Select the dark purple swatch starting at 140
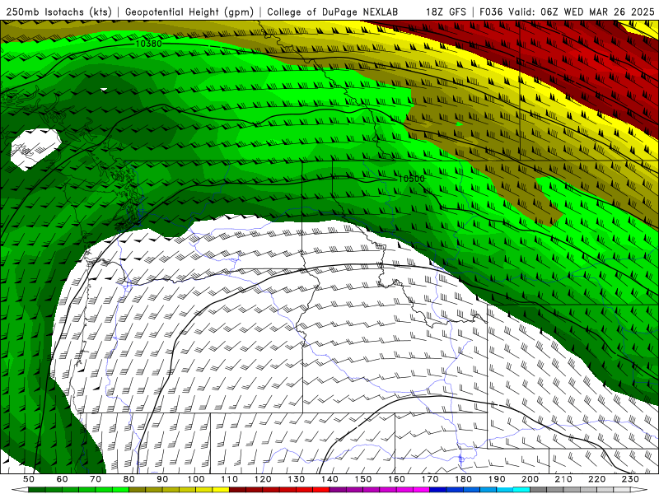Screen dimensions: 659x494 pyautogui.click(x=338, y=490)
